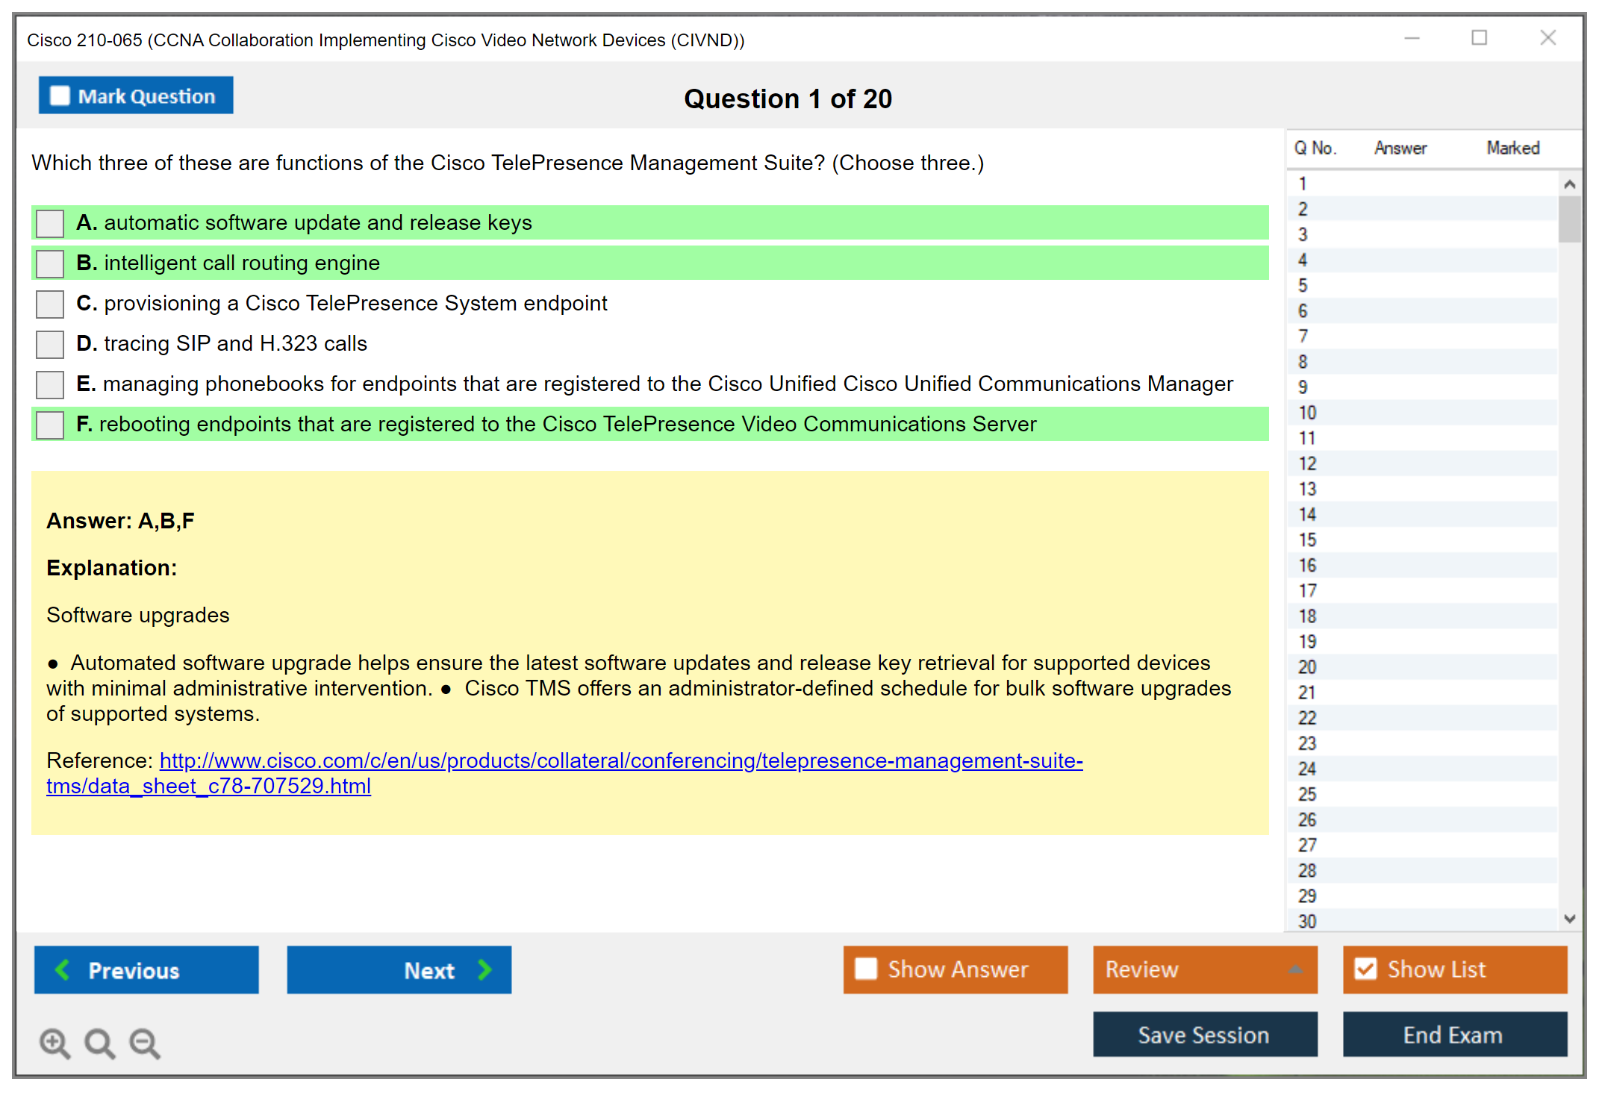1605x1097 pixels.
Task: Select question 20 in list
Action: pyautogui.click(x=1307, y=667)
